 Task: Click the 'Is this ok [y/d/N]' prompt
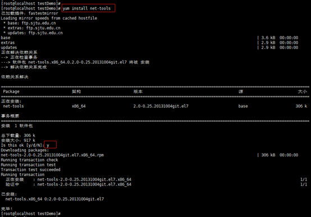pyautogui.click(x=22, y=145)
